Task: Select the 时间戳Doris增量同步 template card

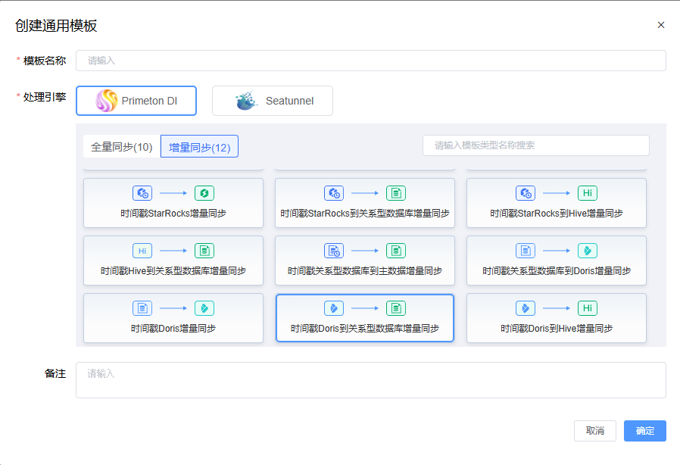Action: 173,318
